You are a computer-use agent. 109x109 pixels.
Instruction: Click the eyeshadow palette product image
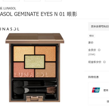click(35, 67)
